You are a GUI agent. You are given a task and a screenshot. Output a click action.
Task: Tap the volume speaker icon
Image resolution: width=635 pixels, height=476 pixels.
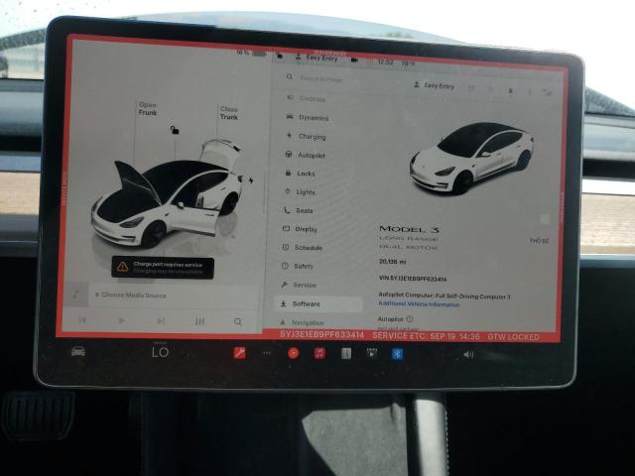pos(468,354)
